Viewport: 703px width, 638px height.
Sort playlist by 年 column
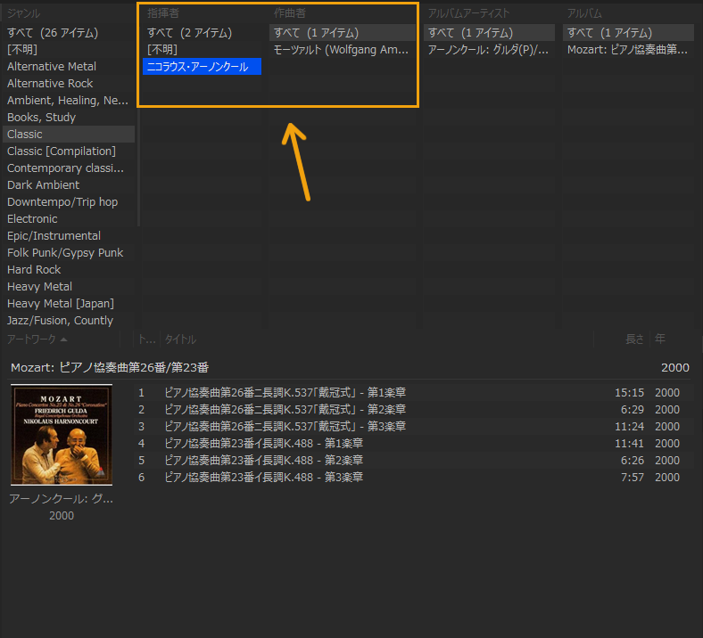[x=660, y=339]
